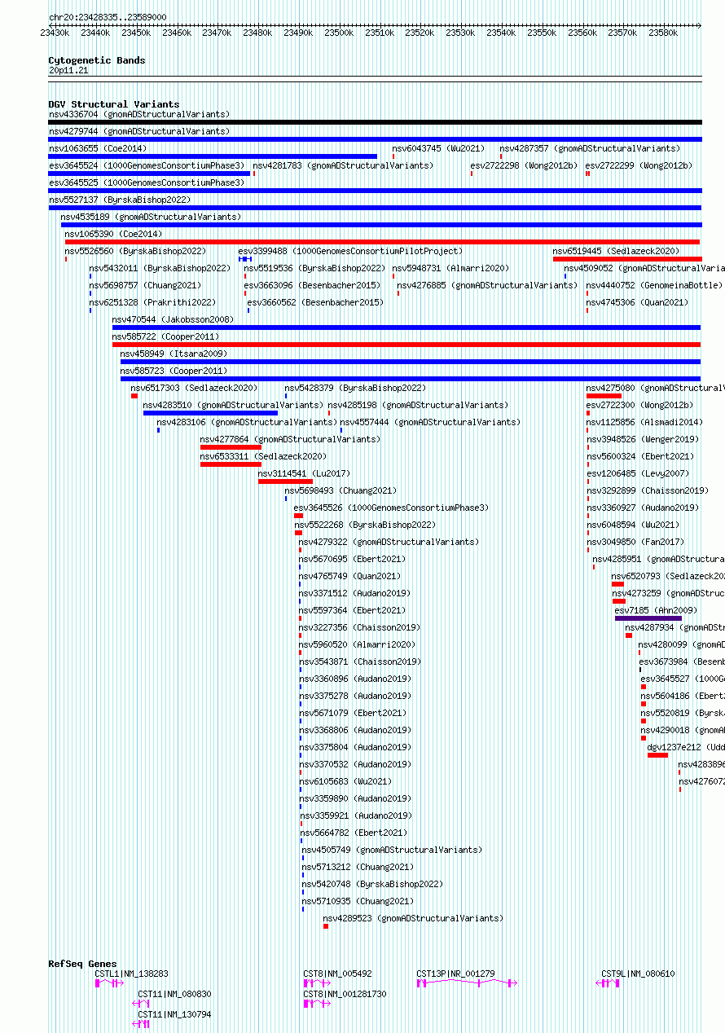Image resolution: width=725 pixels, height=1033 pixels.
Task: Click nsv458949 (Itsara2009) label
Action: pos(174,354)
